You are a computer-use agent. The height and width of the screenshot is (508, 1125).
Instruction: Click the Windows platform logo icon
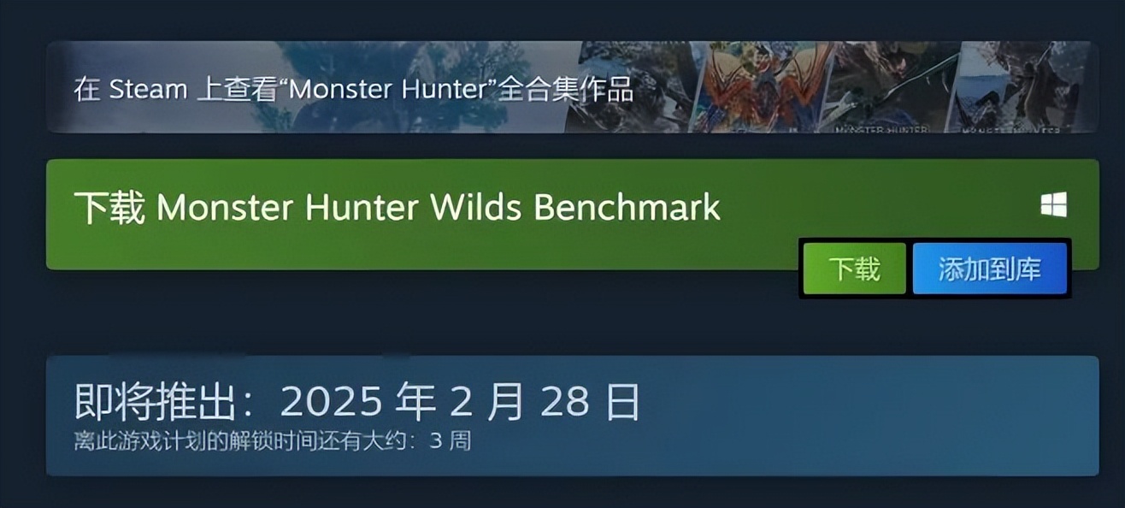(x=1053, y=204)
